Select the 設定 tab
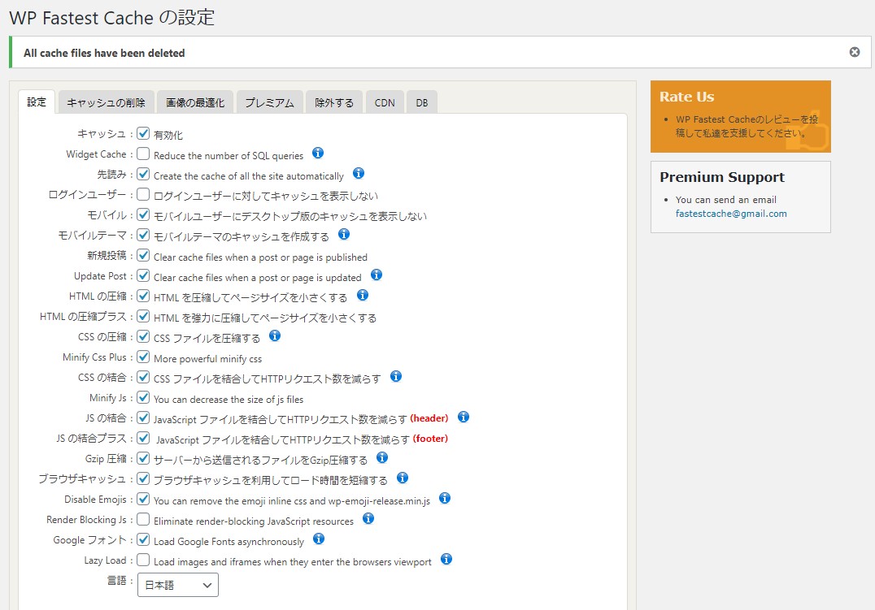This screenshot has height=610, width=875. pyautogui.click(x=37, y=102)
